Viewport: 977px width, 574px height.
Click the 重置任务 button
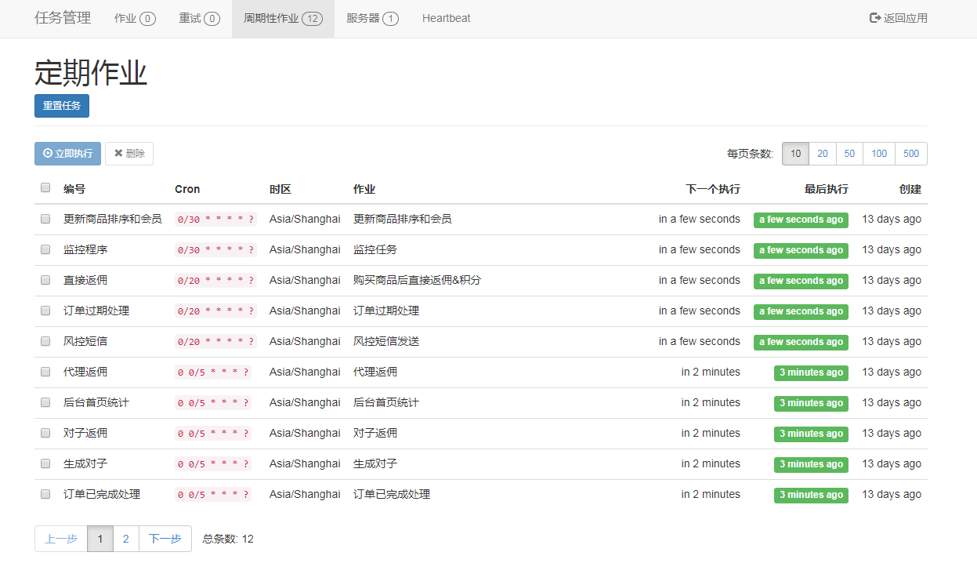62,106
